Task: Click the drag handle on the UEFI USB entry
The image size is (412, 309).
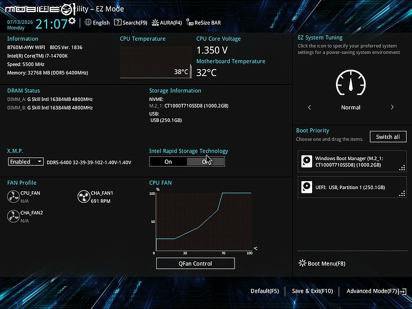Action: pyautogui.click(x=402, y=194)
